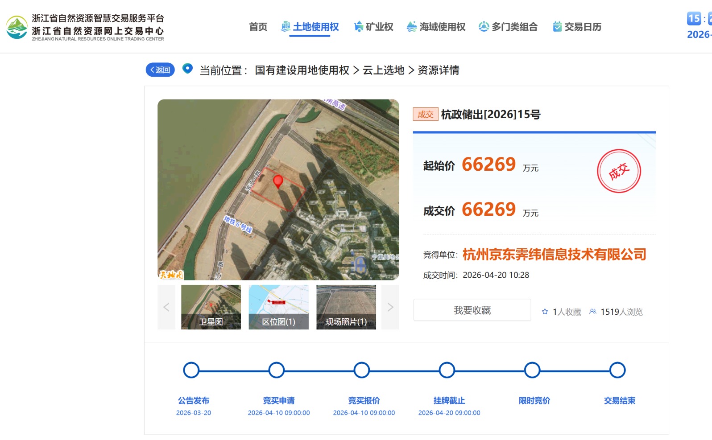Click the 我要收藏 button
This screenshot has height=440, width=712.
click(472, 310)
